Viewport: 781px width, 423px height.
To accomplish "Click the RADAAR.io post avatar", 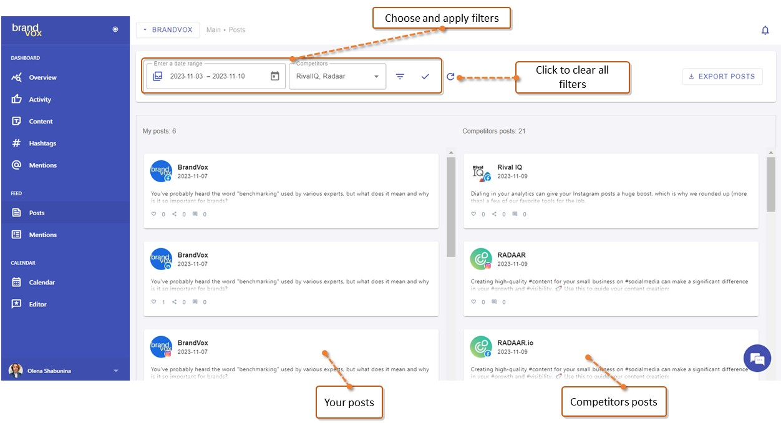I will [481, 347].
